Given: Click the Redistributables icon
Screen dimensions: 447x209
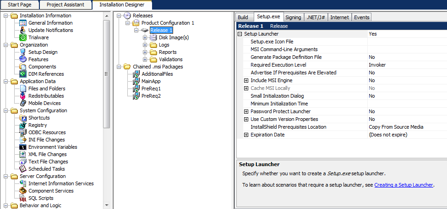Looking at the screenshot, I should pyautogui.click(x=23, y=96).
